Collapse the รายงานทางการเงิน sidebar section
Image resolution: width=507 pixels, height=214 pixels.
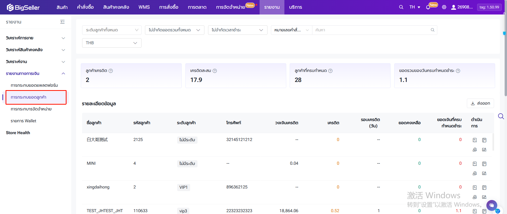pos(35,74)
